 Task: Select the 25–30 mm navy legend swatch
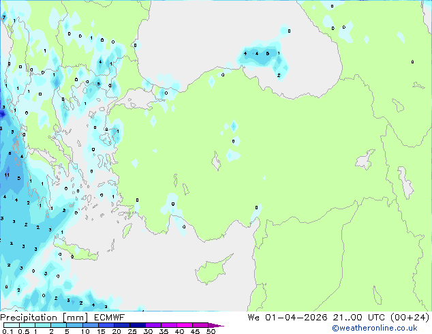click(137, 325)
